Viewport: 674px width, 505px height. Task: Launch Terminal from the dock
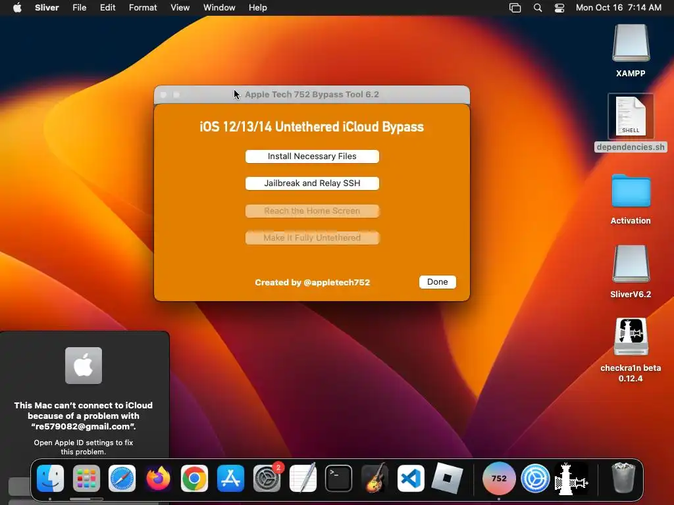coord(339,478)
